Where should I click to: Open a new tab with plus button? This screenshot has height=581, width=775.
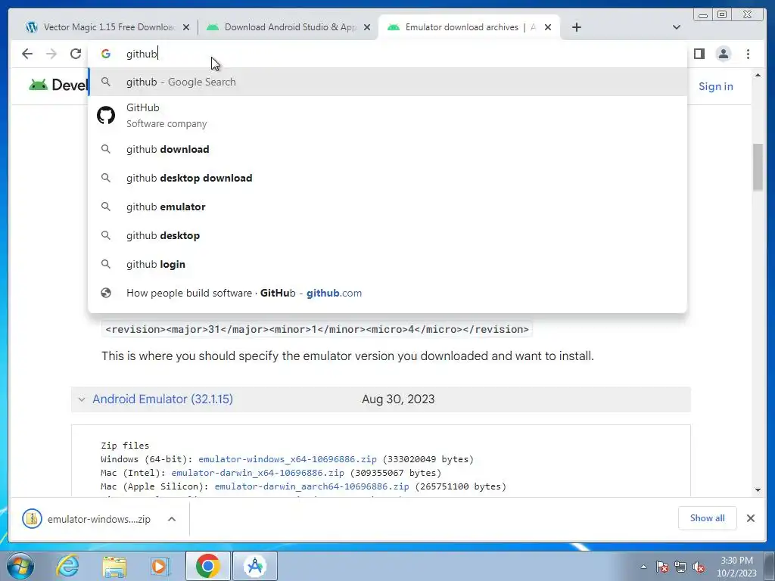click(x=576, y=27)
